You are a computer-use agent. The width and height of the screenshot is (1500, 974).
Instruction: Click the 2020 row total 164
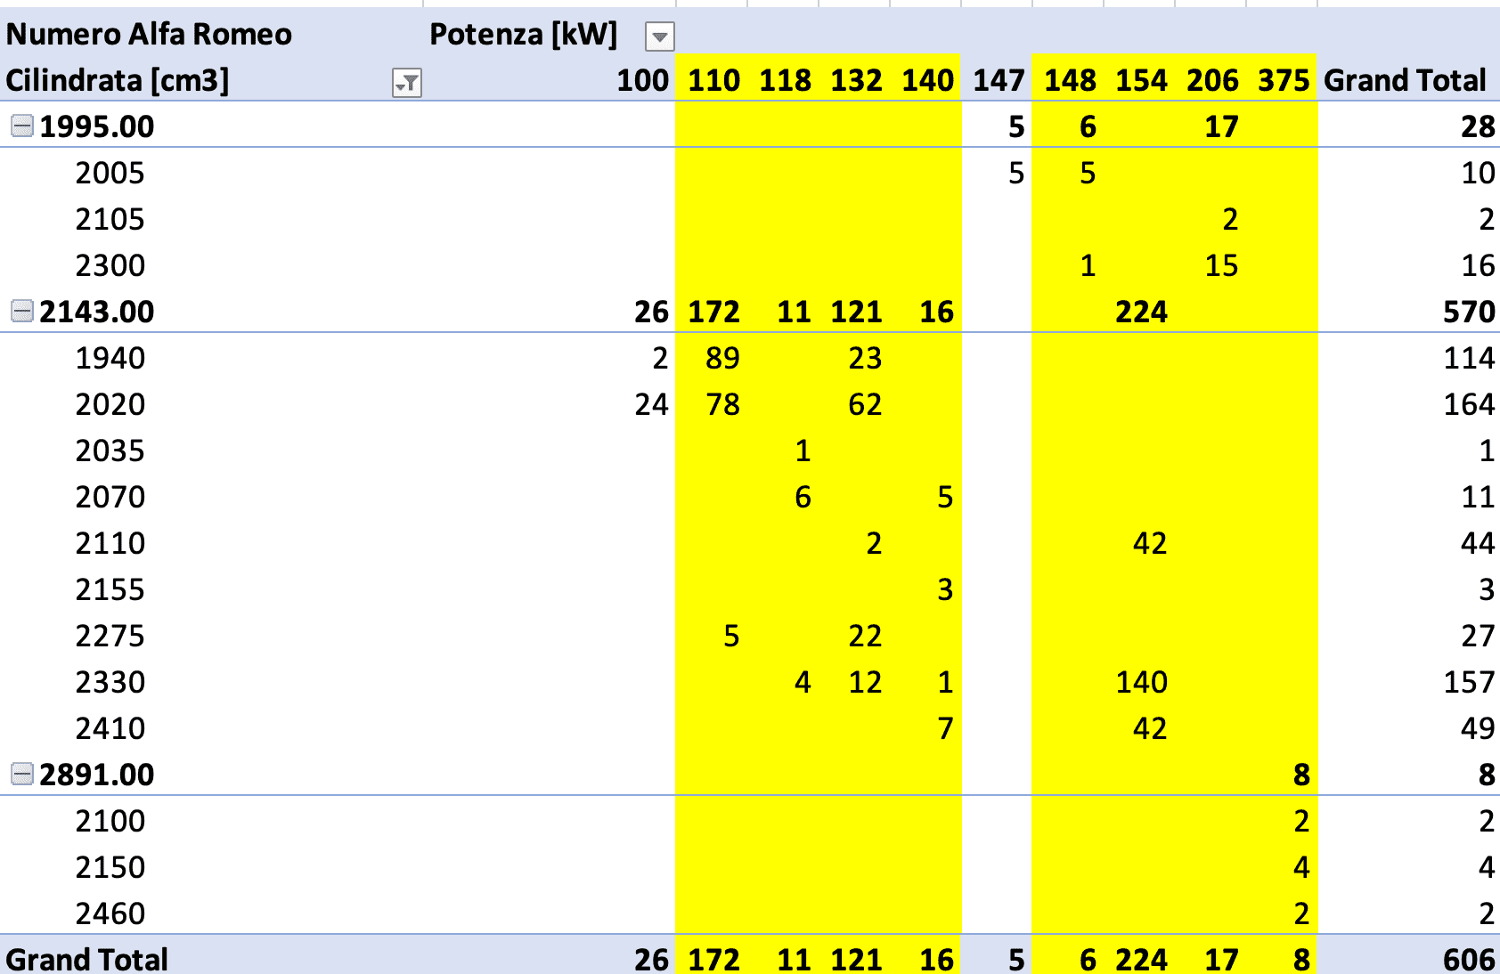click(x=1468, y=405)
